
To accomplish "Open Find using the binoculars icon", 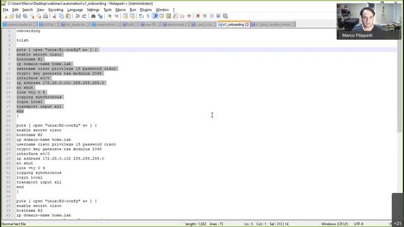I will point(93,16).
